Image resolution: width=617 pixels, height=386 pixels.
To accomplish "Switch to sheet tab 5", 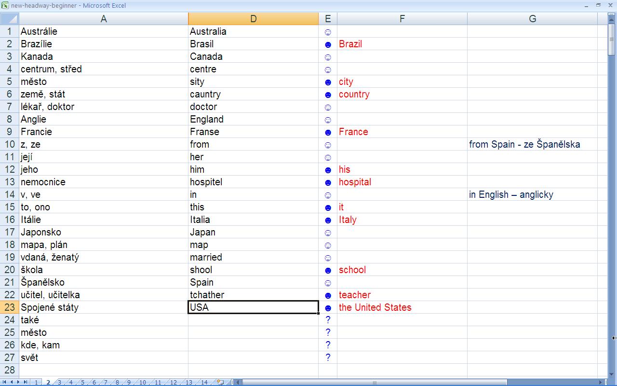I will pos(82,382).
